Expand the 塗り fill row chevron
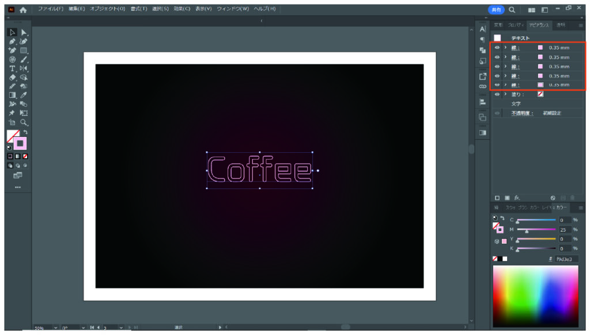 tap(505, 94)
